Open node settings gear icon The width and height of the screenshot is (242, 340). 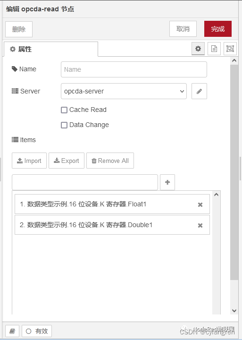click(x=198, y=49)
